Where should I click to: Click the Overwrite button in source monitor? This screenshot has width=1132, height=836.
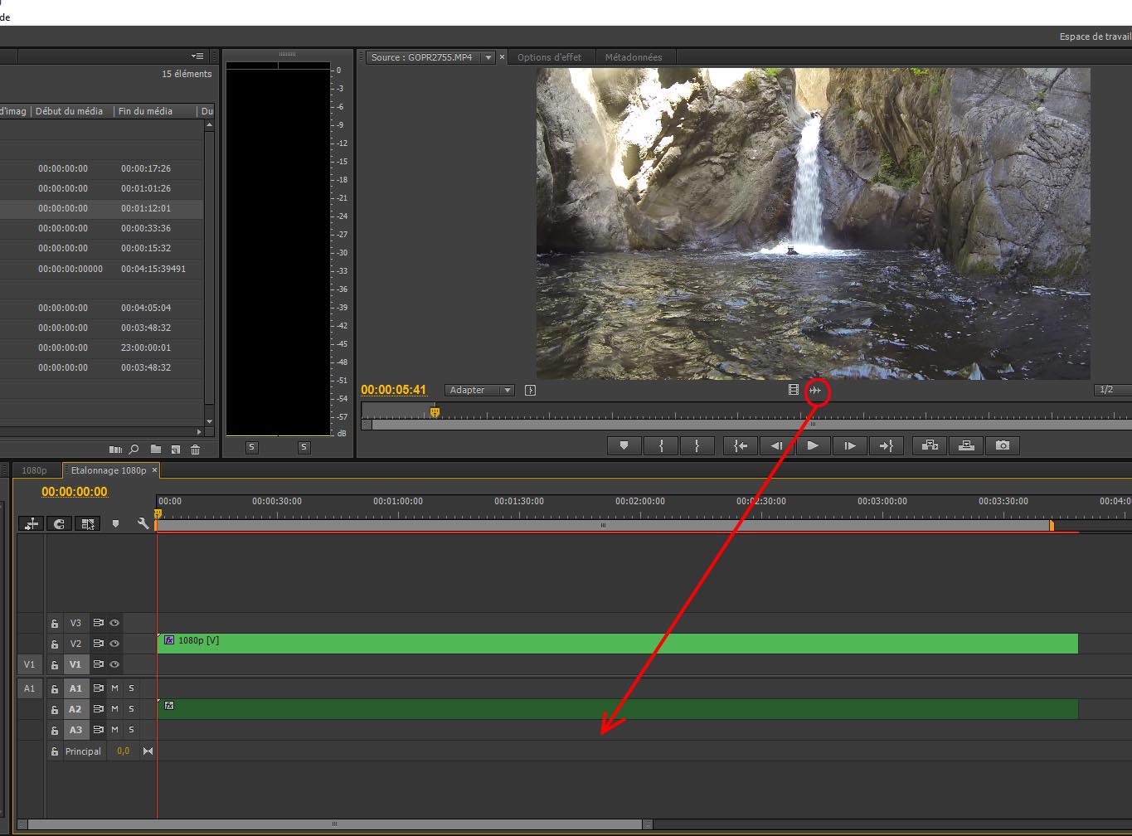(966, 446)
